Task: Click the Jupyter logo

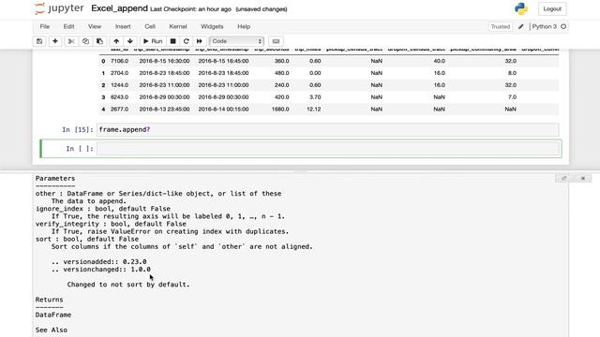Action: (59, 8)
